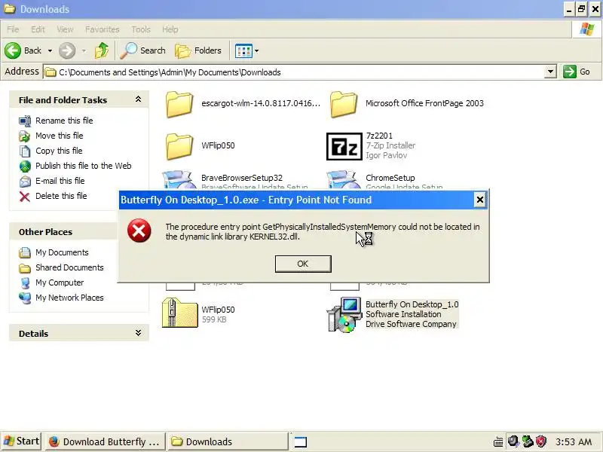Open the Back history dropdown arrow
The height and width of the screenshot is (452, 603).
(x=50, y=50)
